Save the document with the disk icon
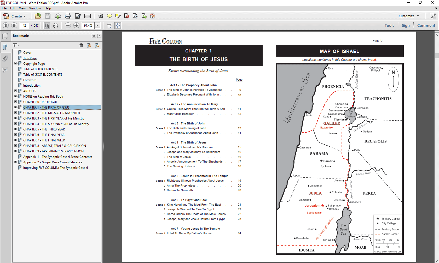This screenshot has width=439, height=263. pos(48,16)
